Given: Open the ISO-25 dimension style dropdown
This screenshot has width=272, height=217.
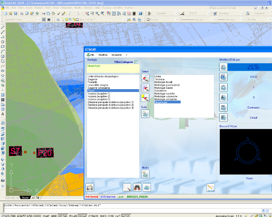Looking at the screenshot, I should point(209,14).
